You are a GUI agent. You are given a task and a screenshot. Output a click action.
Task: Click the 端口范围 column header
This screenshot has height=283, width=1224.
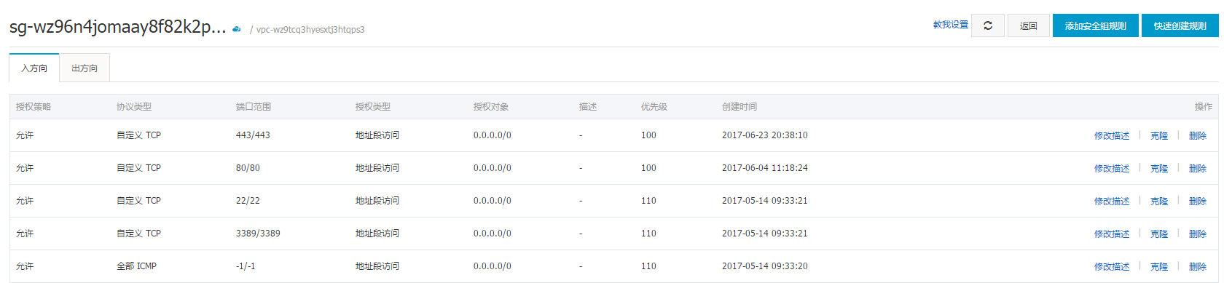[254, 107]
